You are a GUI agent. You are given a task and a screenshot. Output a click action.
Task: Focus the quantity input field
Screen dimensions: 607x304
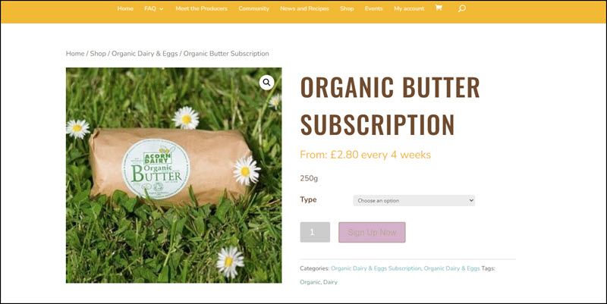[315, 232]
